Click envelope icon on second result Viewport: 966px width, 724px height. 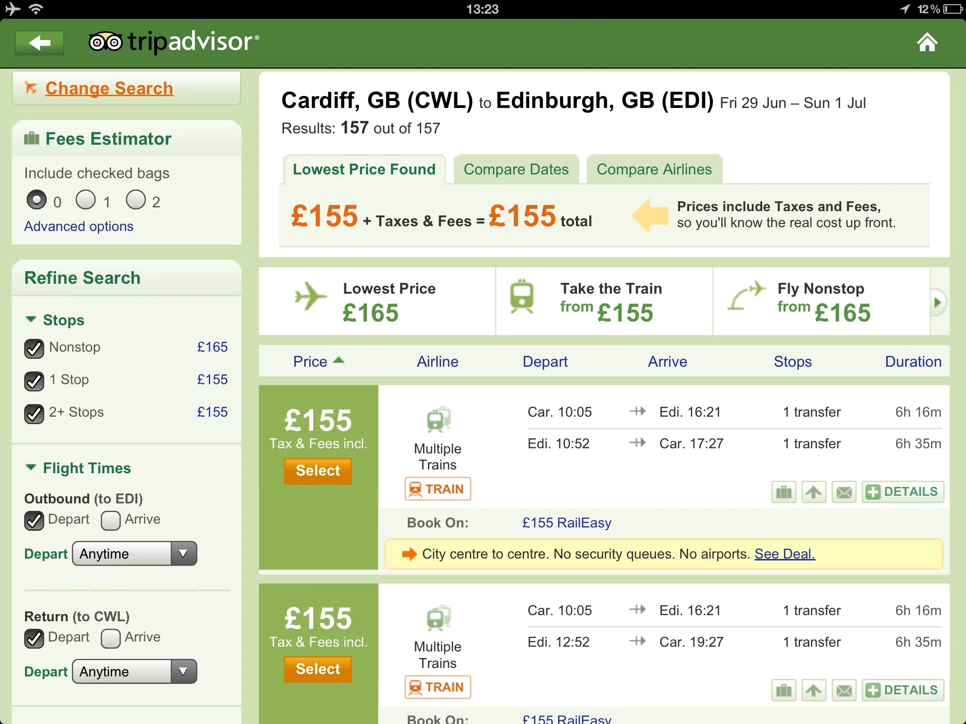(x=844, y=691)
